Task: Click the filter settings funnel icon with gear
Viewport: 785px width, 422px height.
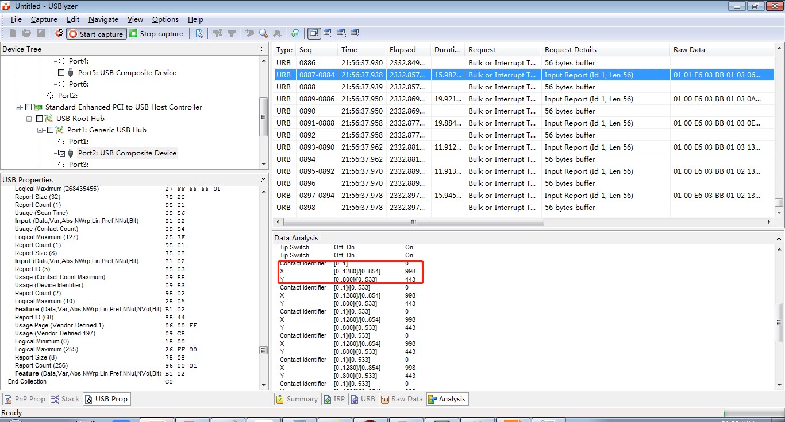Action: [217, 33]
